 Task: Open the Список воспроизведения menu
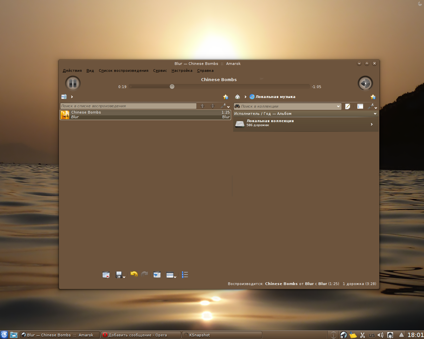[123, 71]
